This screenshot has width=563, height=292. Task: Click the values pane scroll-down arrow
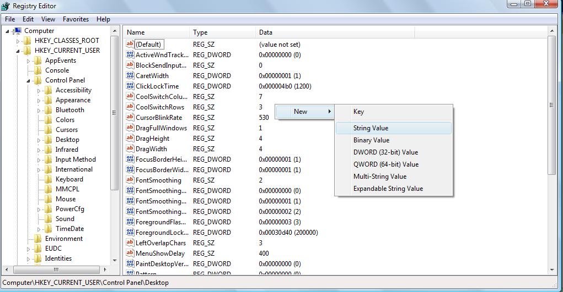click(552, 270)
